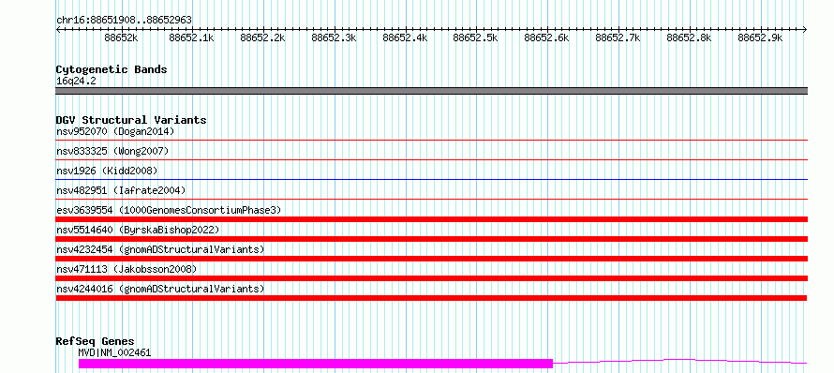The height and width of the screenshot is (373, 834).
Task: Click the 88652k ruler tick label
Action: 121,37
